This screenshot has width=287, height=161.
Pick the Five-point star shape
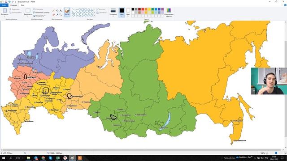pyautogui.click(x=80, y=16)
